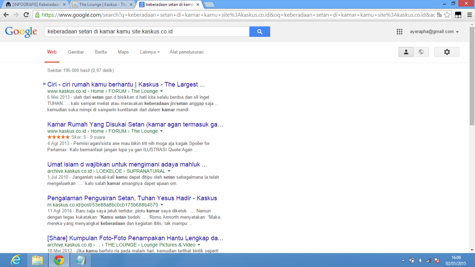
Task: Open the extension icon beside the Chrome menu
Action: (458, 15)
